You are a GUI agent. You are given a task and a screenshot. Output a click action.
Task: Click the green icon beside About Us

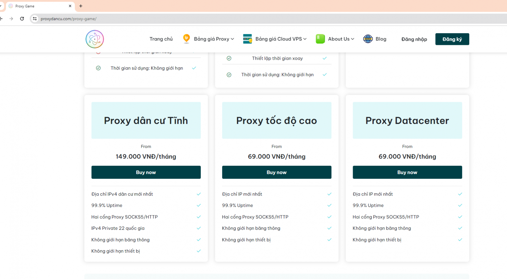tap(320, 39)
